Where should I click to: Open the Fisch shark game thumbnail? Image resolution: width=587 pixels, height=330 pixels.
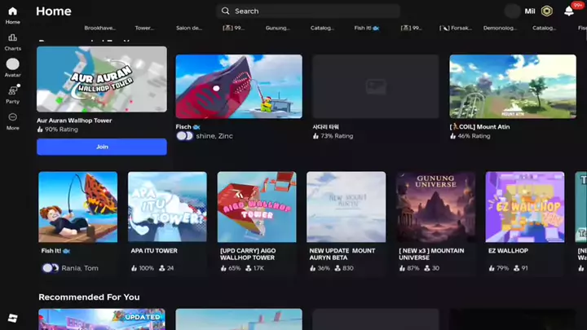(238, 86)
